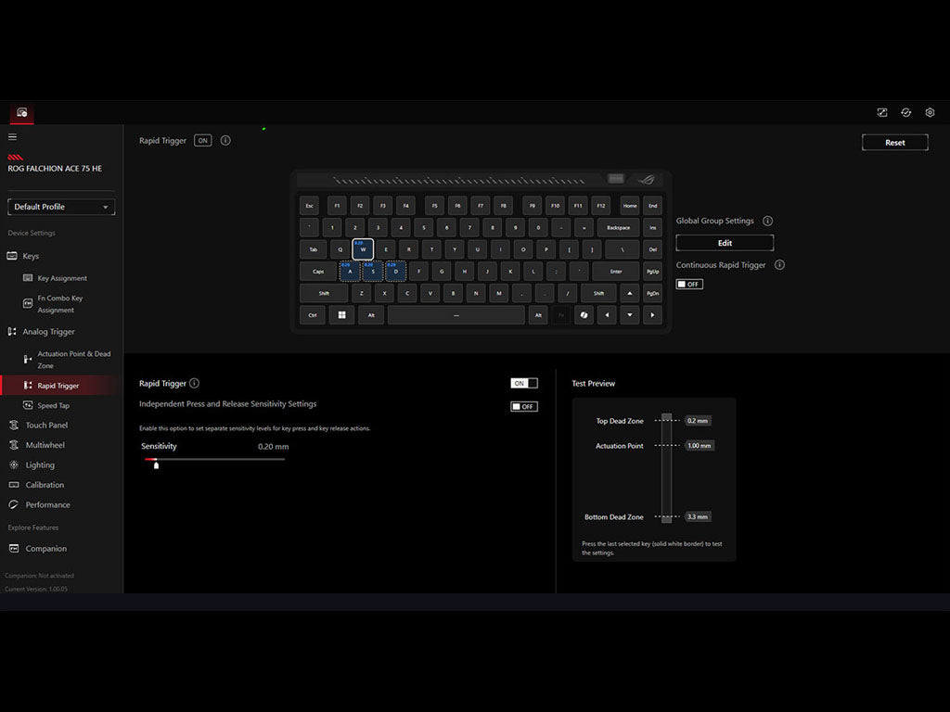Select the D key on the keyboard
The width and height of the screenshot is (950, 712).
tap(395, 272)
